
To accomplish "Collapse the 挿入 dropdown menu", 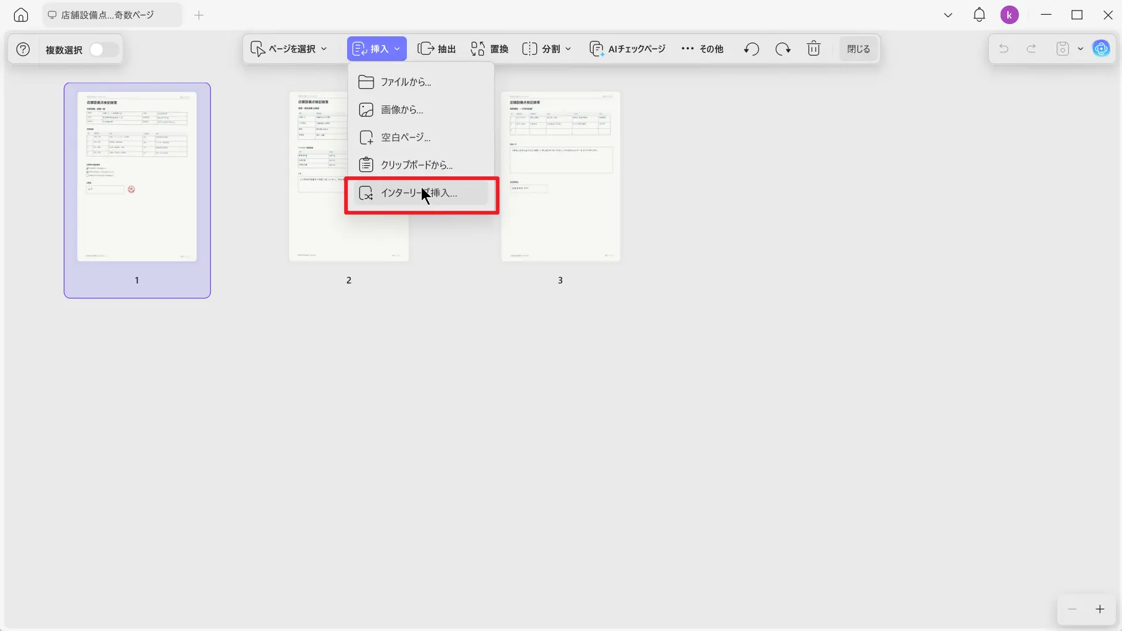I will 377,49.
